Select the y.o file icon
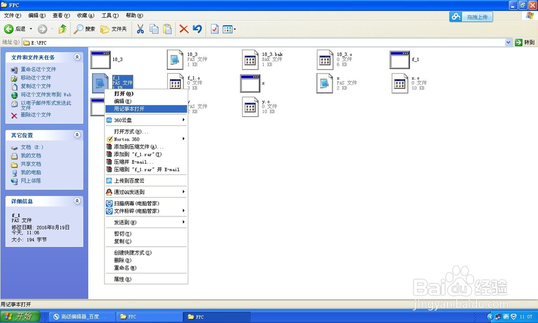538x323 pixels. (250, 107)
